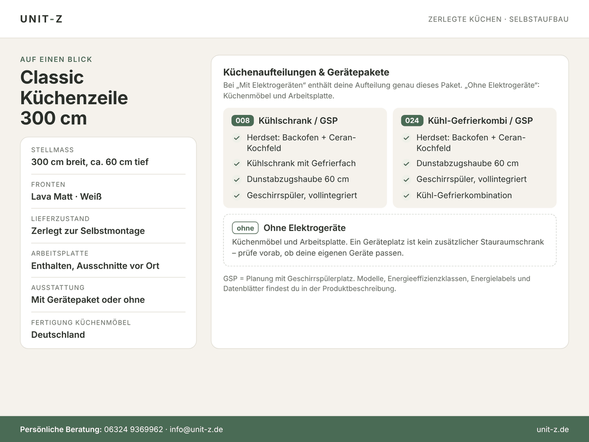Click the 024 badge on Kühl-Gefrierkombi card
Viewport: 589px width, 442px height.
(412, 120)
